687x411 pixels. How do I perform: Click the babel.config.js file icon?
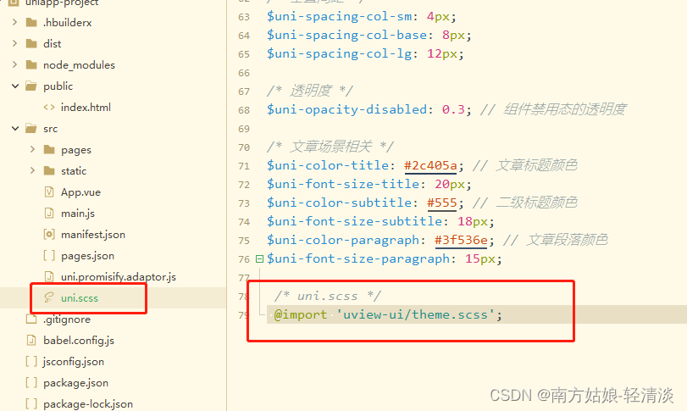(31, 340)
